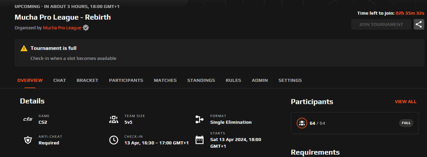Switch to the Admin tab

click(x=260, y=80)
